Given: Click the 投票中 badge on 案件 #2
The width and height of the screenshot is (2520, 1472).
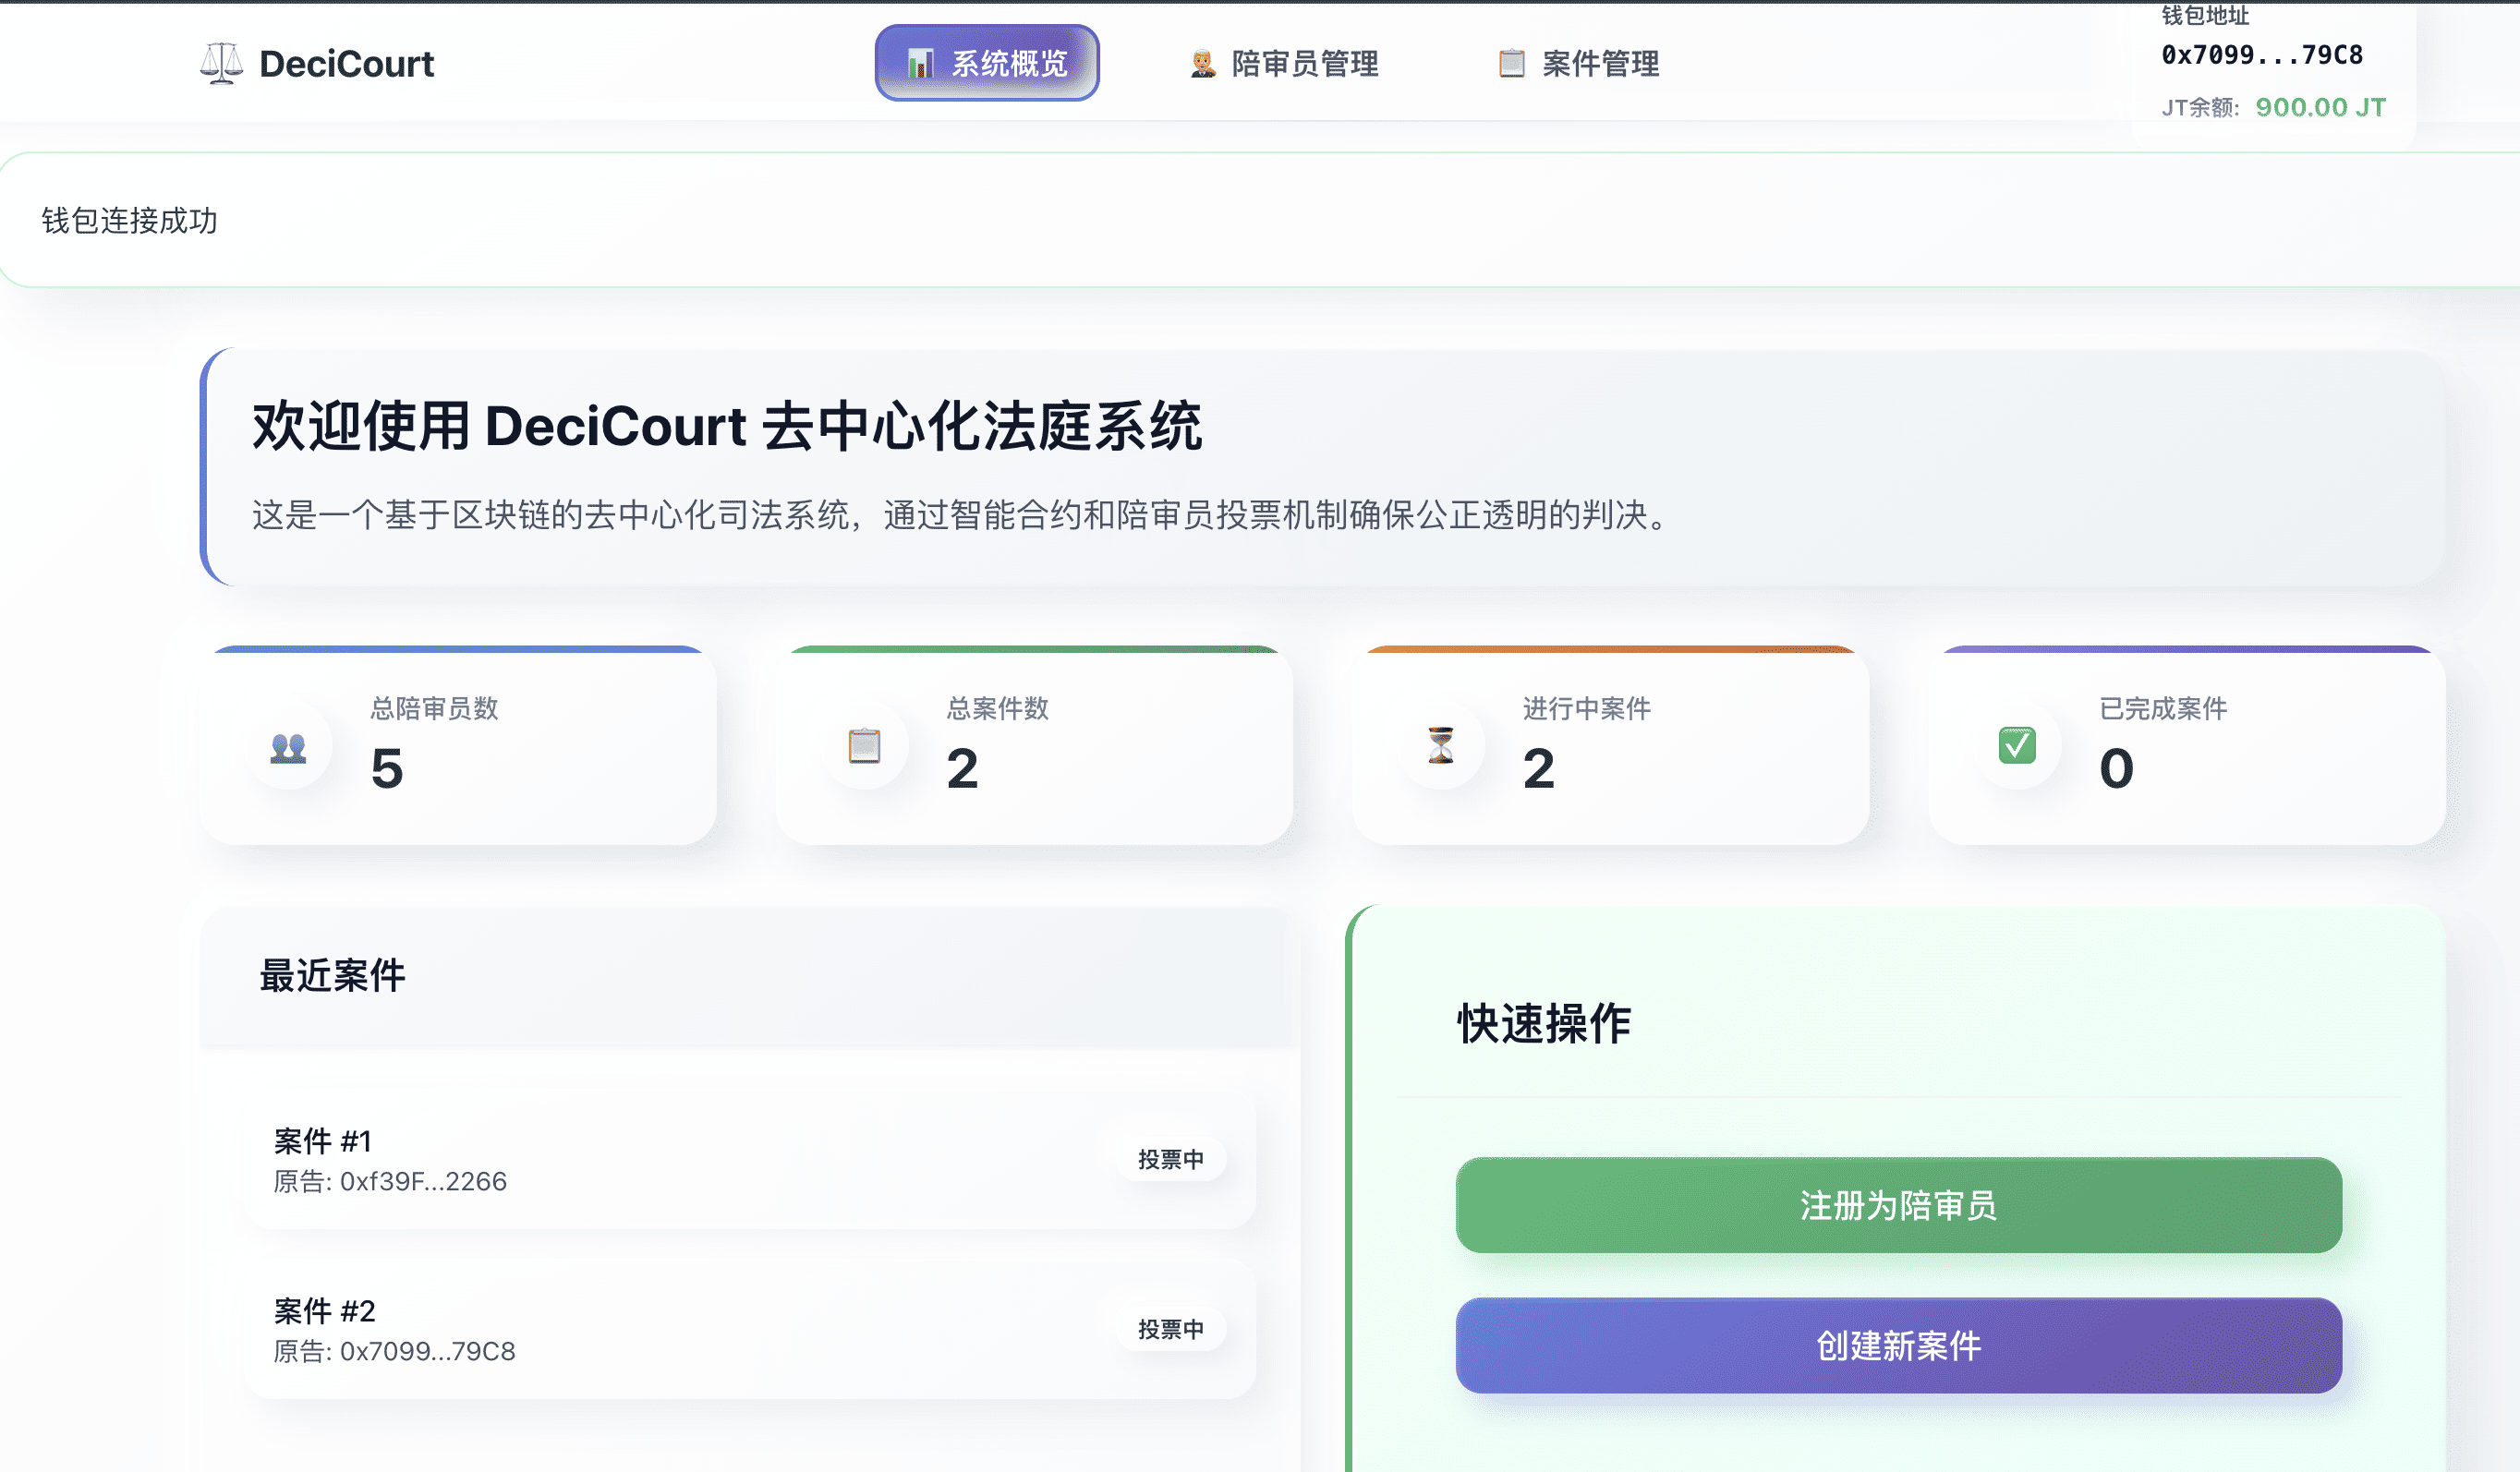Looking at the screenshot, I should [1170, 1330].
